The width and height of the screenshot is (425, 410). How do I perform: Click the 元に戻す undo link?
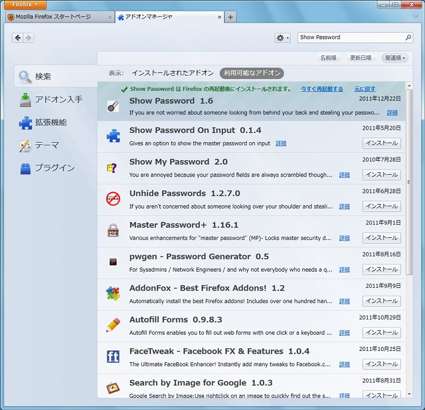tap(365, 89)
